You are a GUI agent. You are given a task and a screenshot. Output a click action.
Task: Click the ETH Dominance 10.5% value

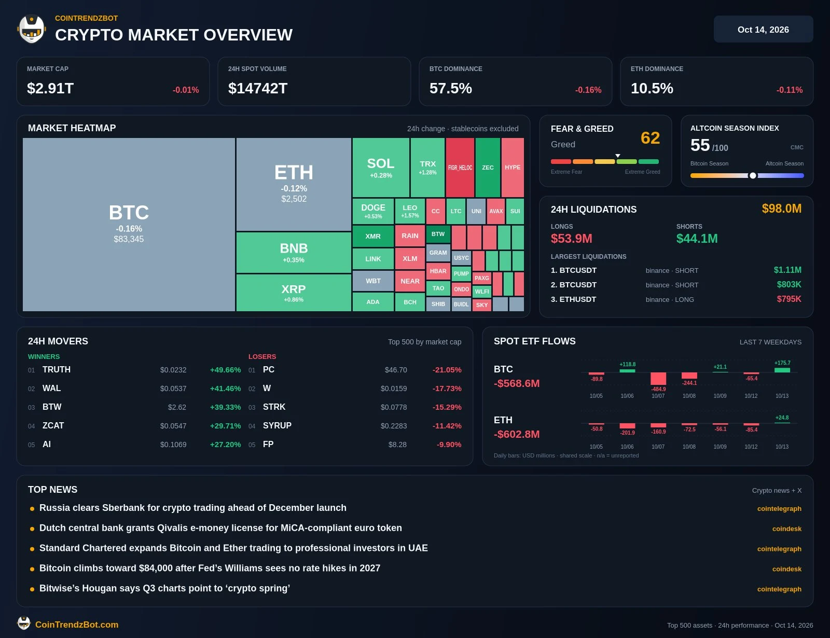(652, 89)
